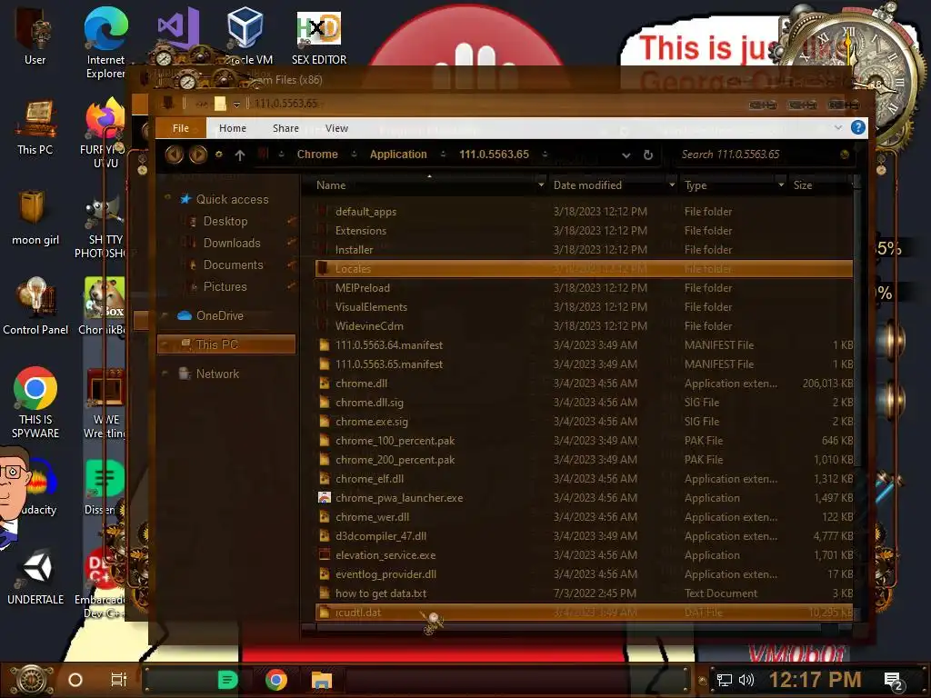
Task: Collapse Quick access tree node
Action: 167,199
